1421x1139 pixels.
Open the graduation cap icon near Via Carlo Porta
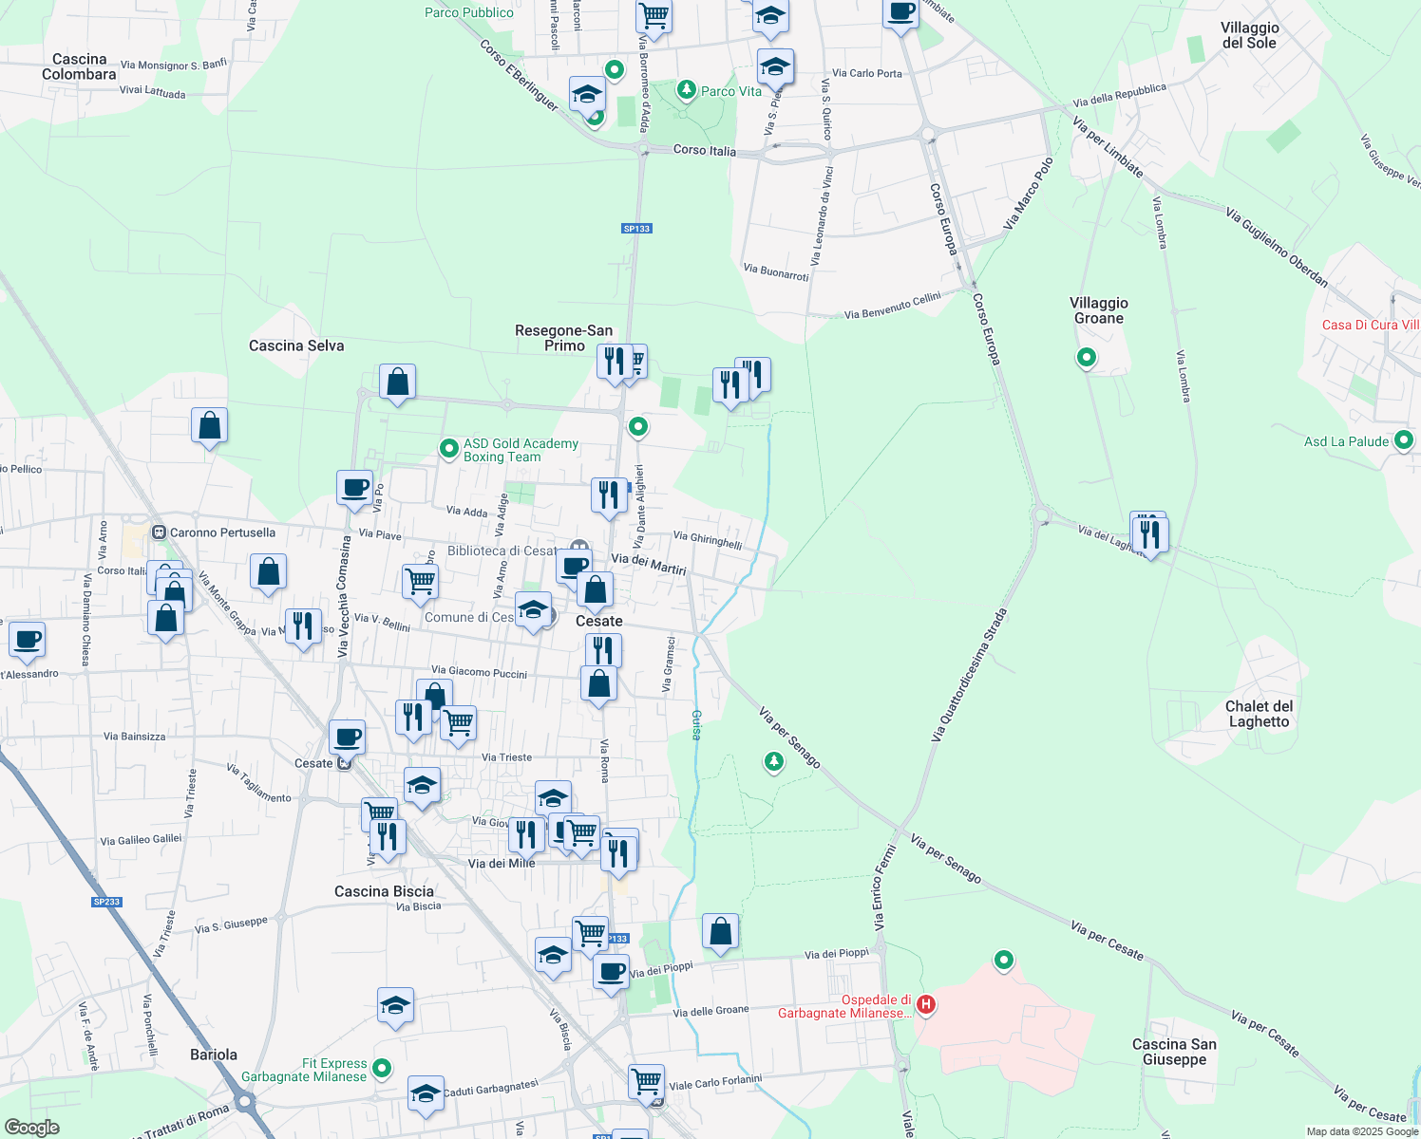pos(774,65)
